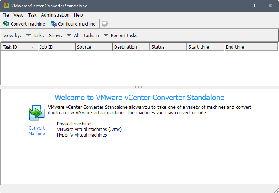Image resolution: width=279 pixels, height=193 pixels.
Task: Open the Administration menu
Action: click(55, 15)
